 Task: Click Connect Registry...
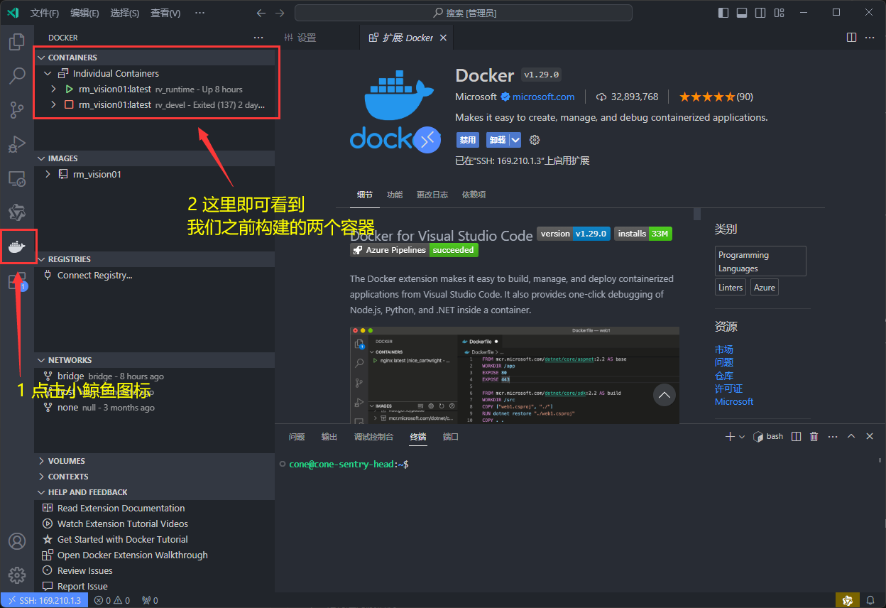(x=95, y=275)
